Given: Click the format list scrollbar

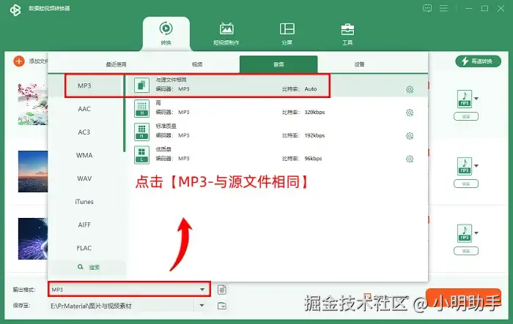Looking at the screenshot, I should 125,113.
